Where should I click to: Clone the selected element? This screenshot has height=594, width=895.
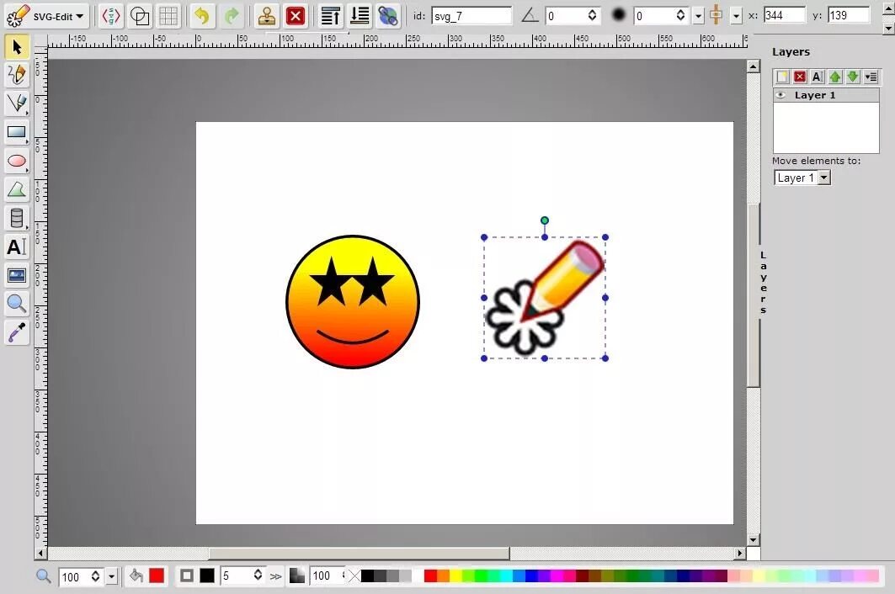point(266,16)
